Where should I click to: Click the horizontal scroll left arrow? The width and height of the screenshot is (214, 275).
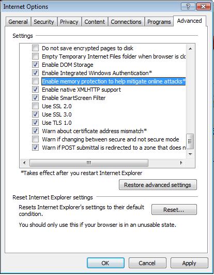[24, 163]
